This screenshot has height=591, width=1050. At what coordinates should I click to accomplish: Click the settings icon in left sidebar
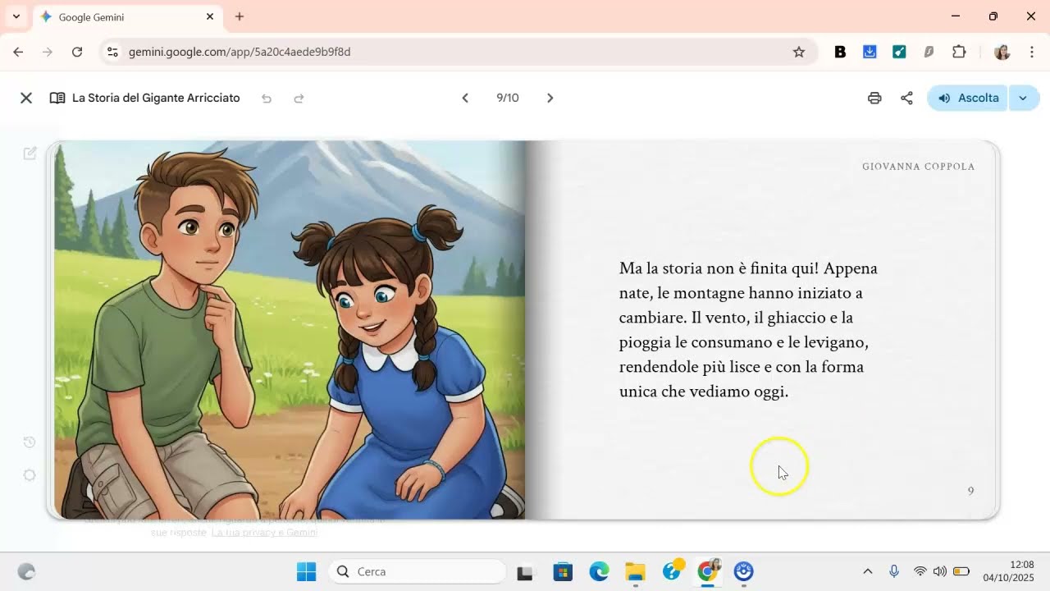pos(30,475)
